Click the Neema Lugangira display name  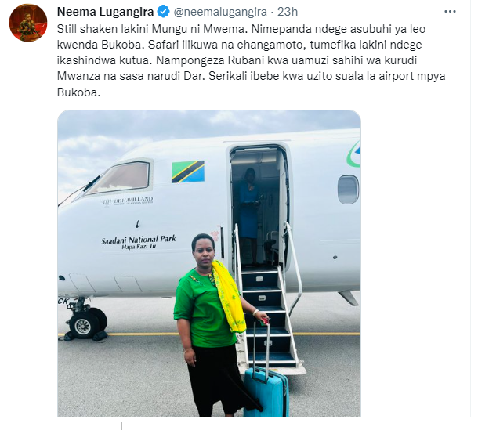click(x=105, y=12)
